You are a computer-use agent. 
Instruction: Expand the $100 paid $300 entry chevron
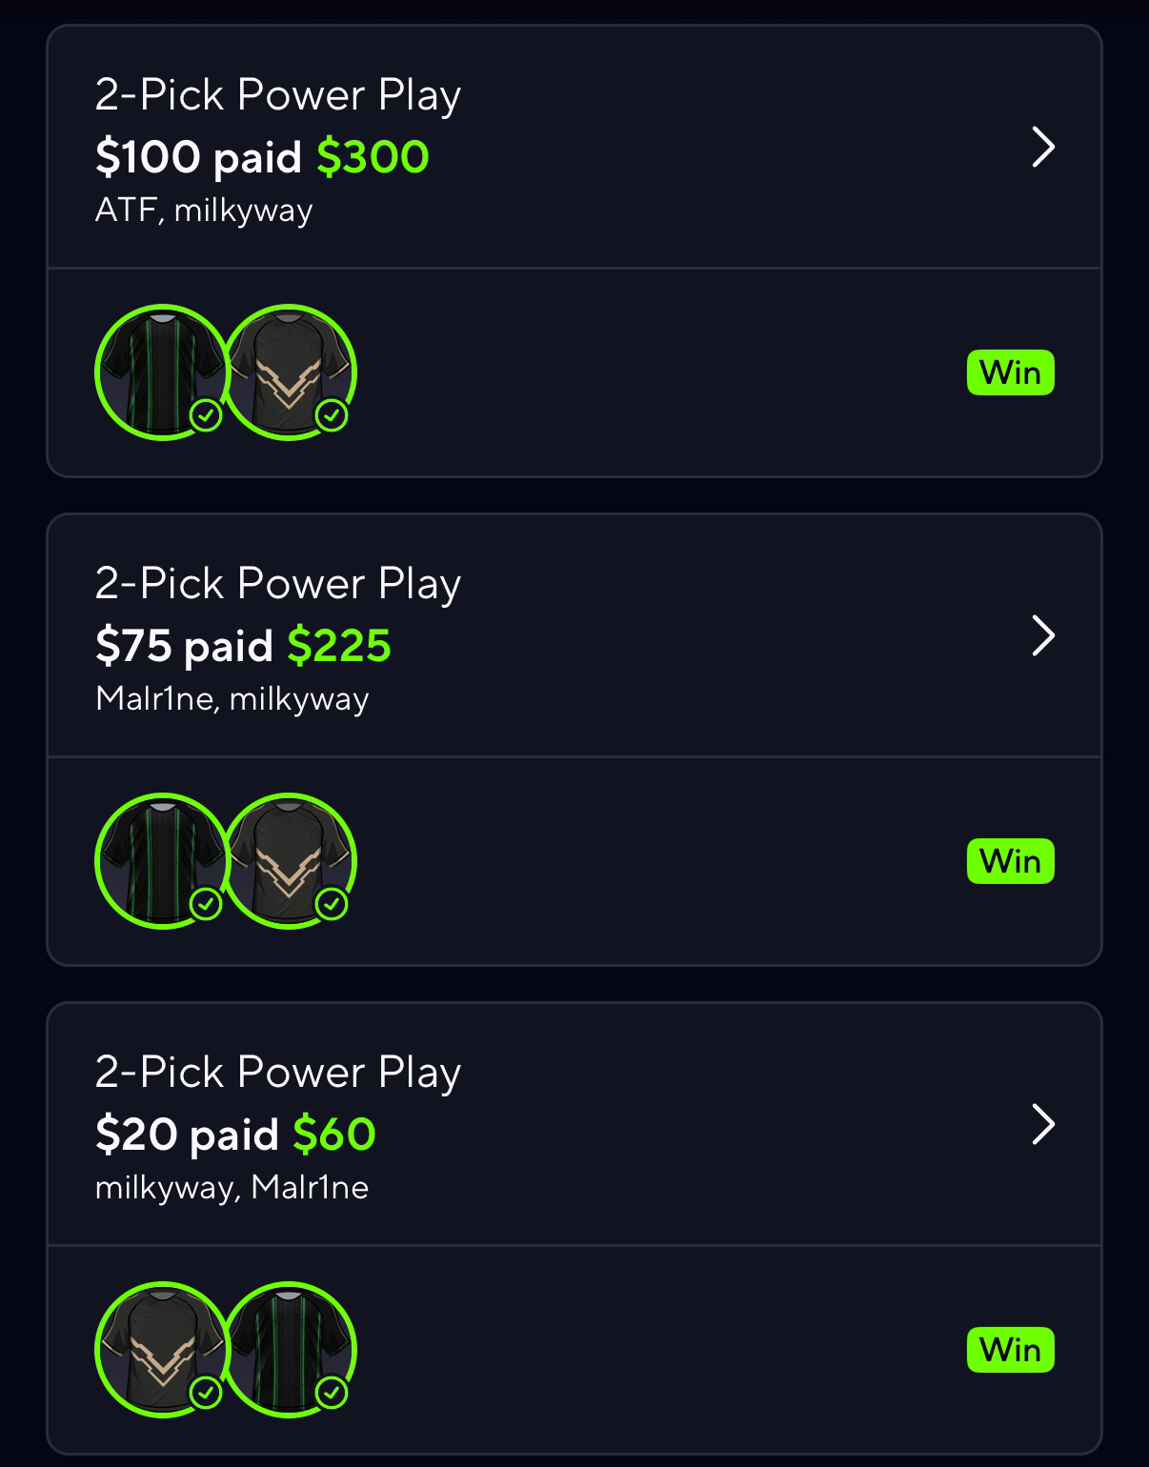coord(1043,148)
